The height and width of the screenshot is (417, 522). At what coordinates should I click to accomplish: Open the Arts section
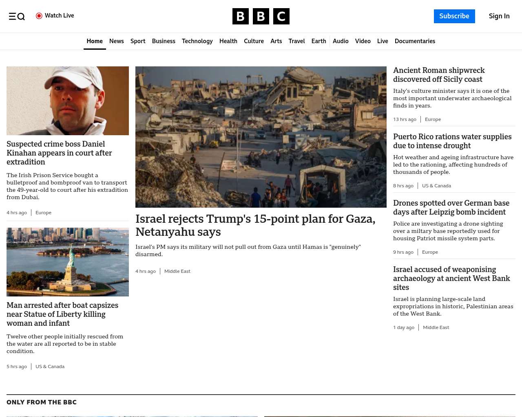click(x=276, y=41)
